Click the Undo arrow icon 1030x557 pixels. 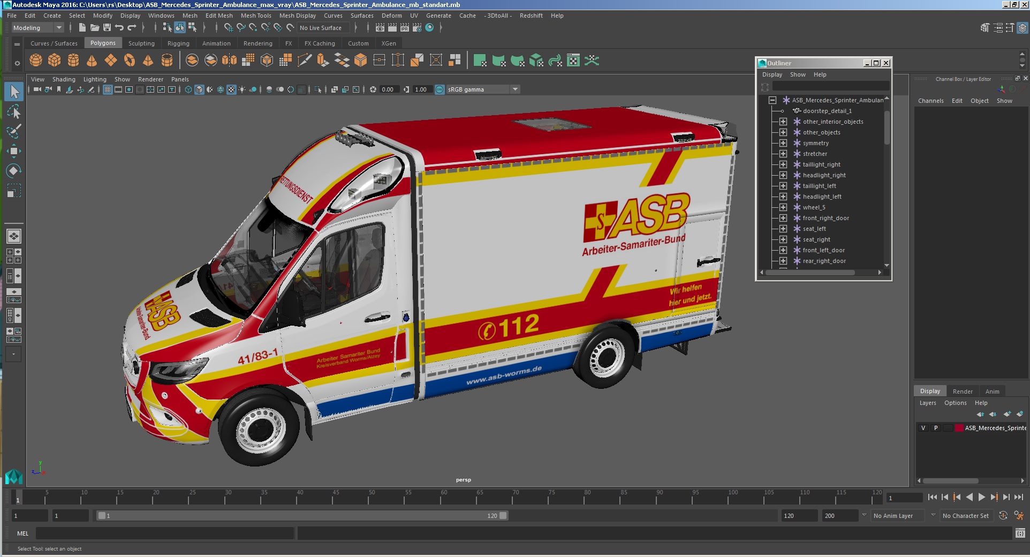point(119,27)
